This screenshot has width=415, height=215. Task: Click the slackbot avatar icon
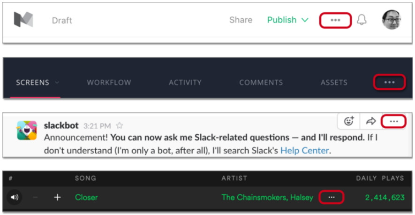pos(27,131)
